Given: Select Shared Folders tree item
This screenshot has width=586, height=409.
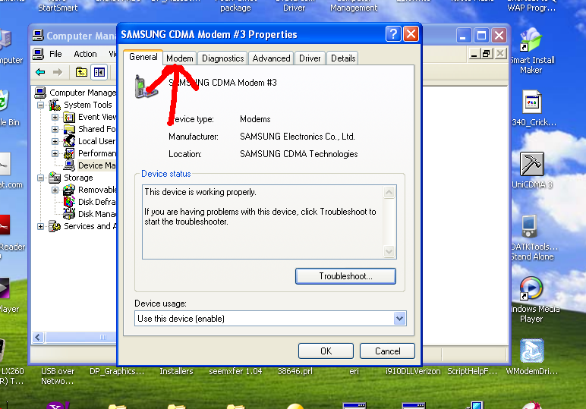Looking at the screenshot, I should (97, 129).
